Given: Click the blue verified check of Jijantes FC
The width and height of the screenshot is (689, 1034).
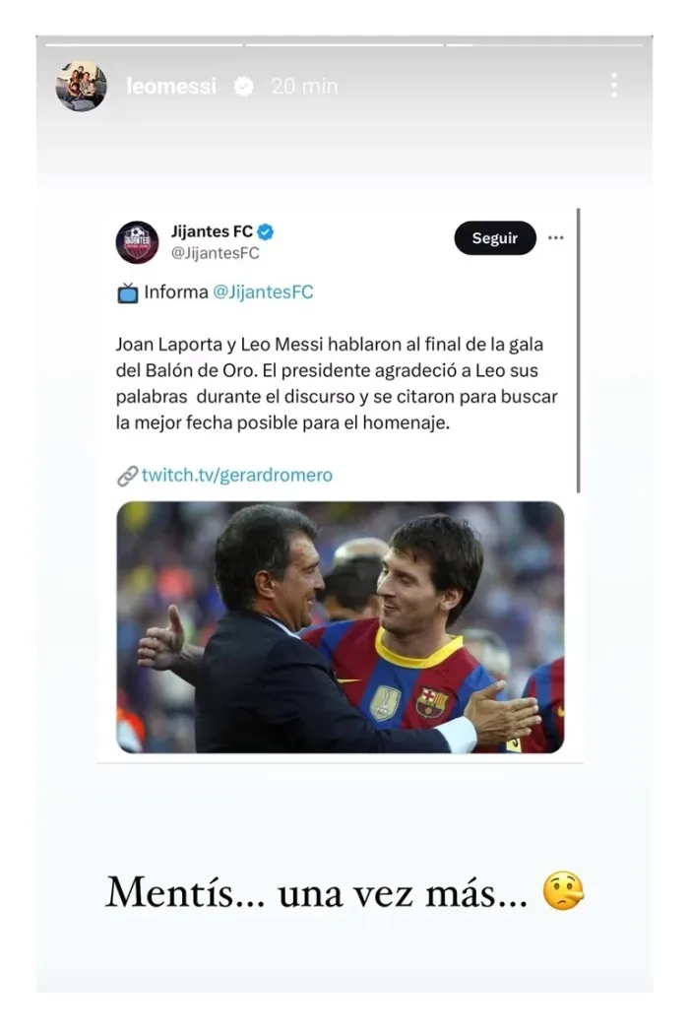Looking at the screenshot, I should (x=266, y=231).
